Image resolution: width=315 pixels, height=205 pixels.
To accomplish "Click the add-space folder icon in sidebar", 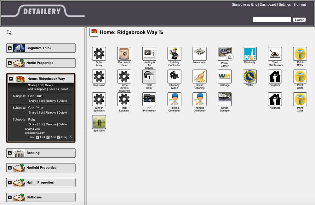I will pyautogui.click(x=9, y=32).
